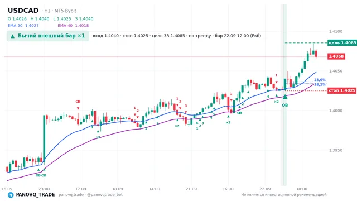The width and height of the screenshot is (357, 201).
Task: Click the red OB marker above 17.09
Action: click(78, 102)
